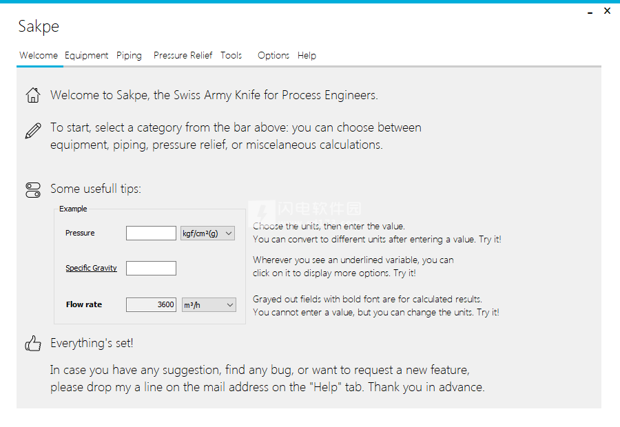Click the Specific Gravity input box

(x=151, y=268)
